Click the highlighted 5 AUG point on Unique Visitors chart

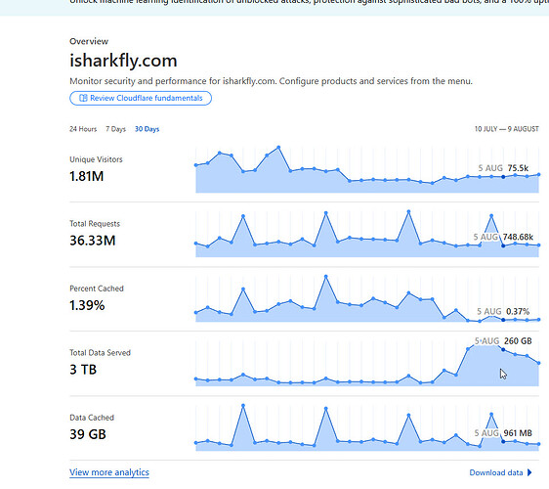click(x=503, y=177)
